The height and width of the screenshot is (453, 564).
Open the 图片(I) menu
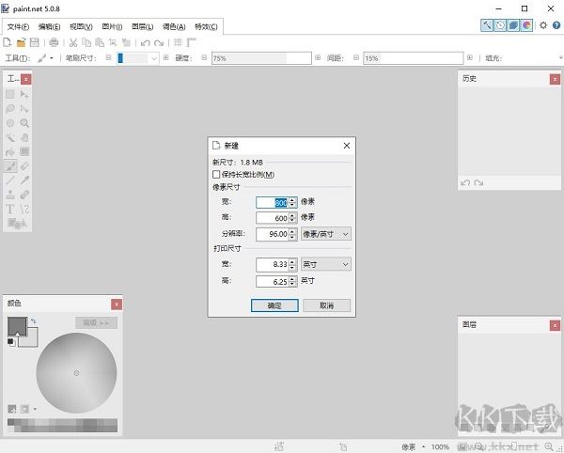(x=112, y=26)
